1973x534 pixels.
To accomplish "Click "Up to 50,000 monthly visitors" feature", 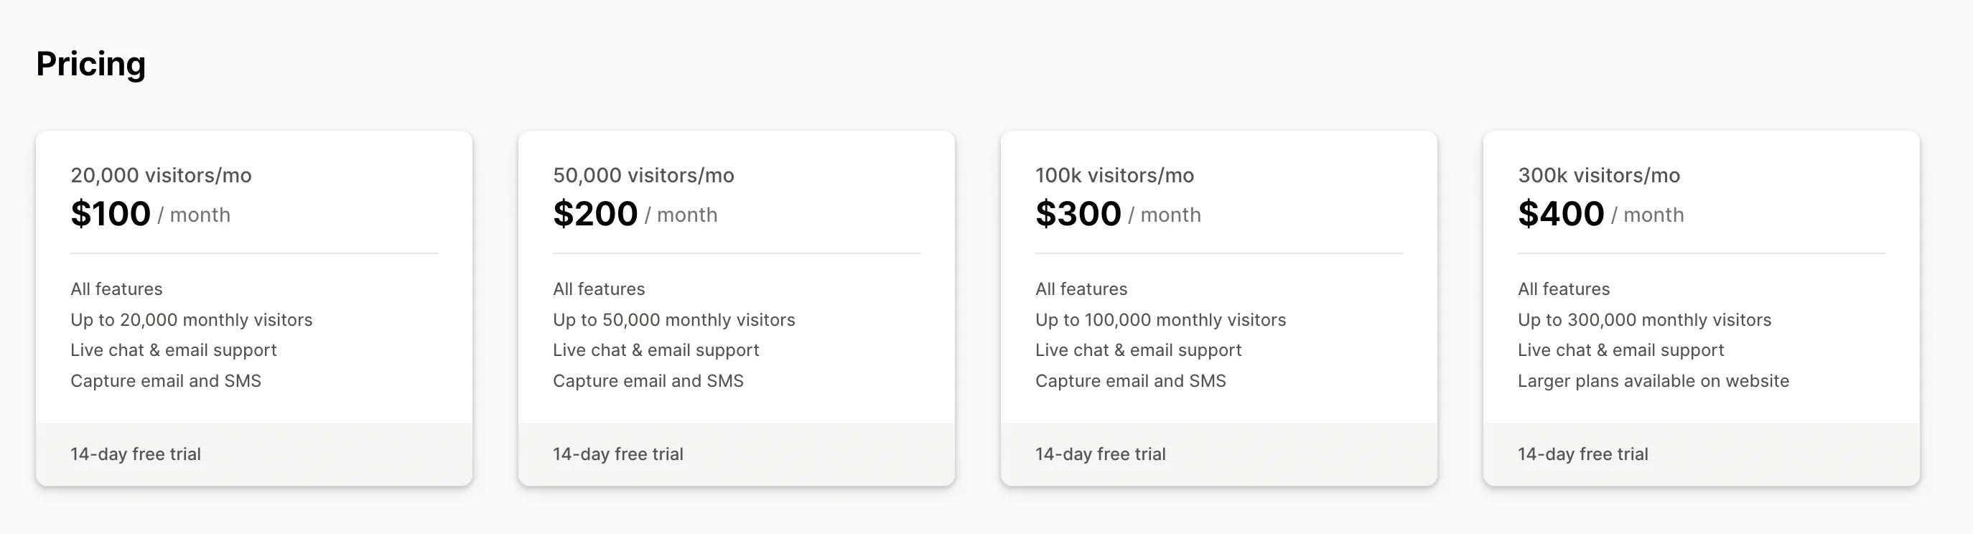I will click(674, 319).
